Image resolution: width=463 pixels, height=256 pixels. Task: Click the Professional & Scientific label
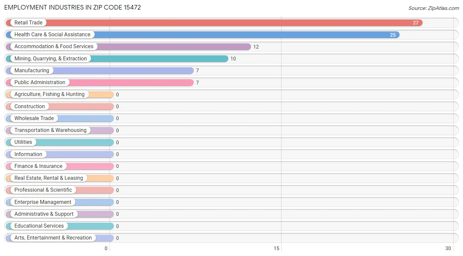[x=43, y=190]
